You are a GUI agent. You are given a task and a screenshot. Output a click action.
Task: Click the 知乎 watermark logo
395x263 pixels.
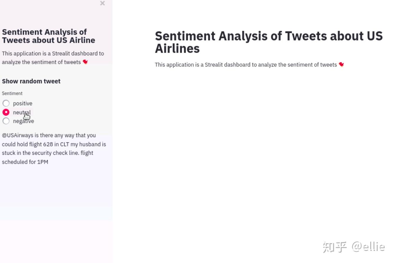335,247
